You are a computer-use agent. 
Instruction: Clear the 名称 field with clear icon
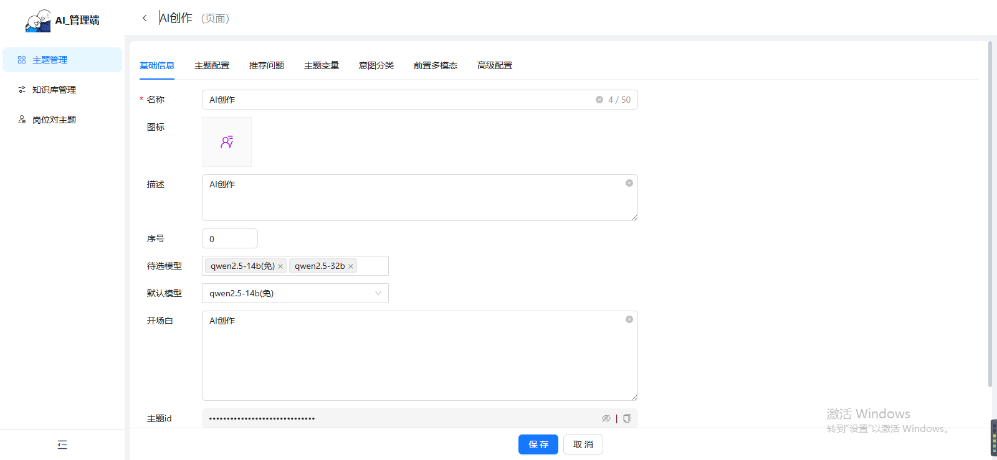(x=599, y=100)
